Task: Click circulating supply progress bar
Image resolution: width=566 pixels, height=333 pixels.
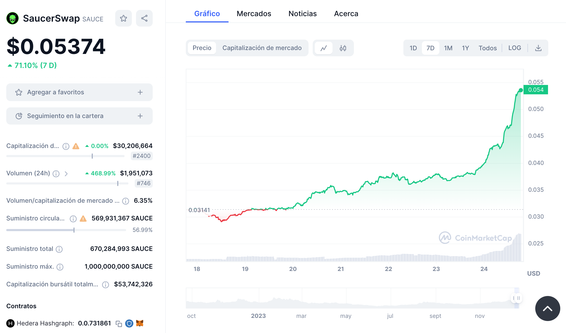Action: (x=66, y=230)
